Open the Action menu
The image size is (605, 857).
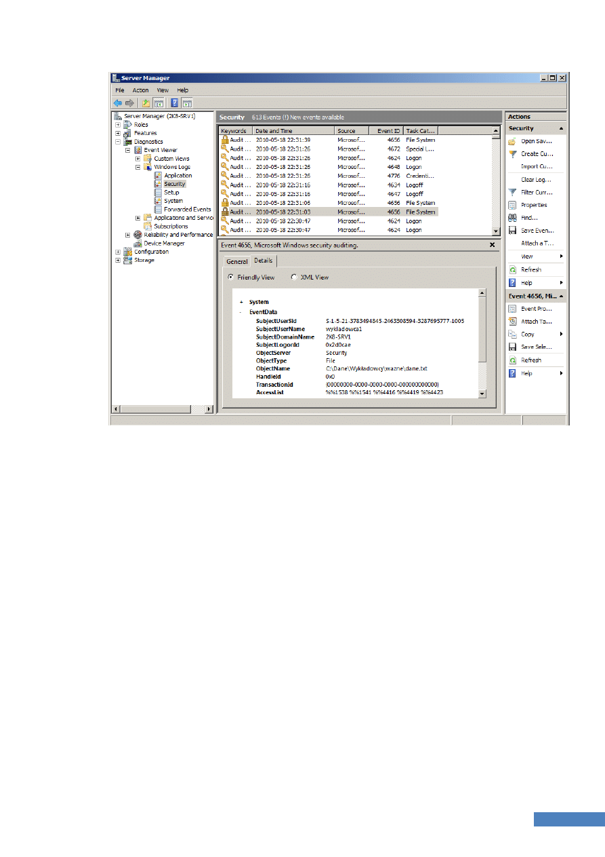[140, 90]
